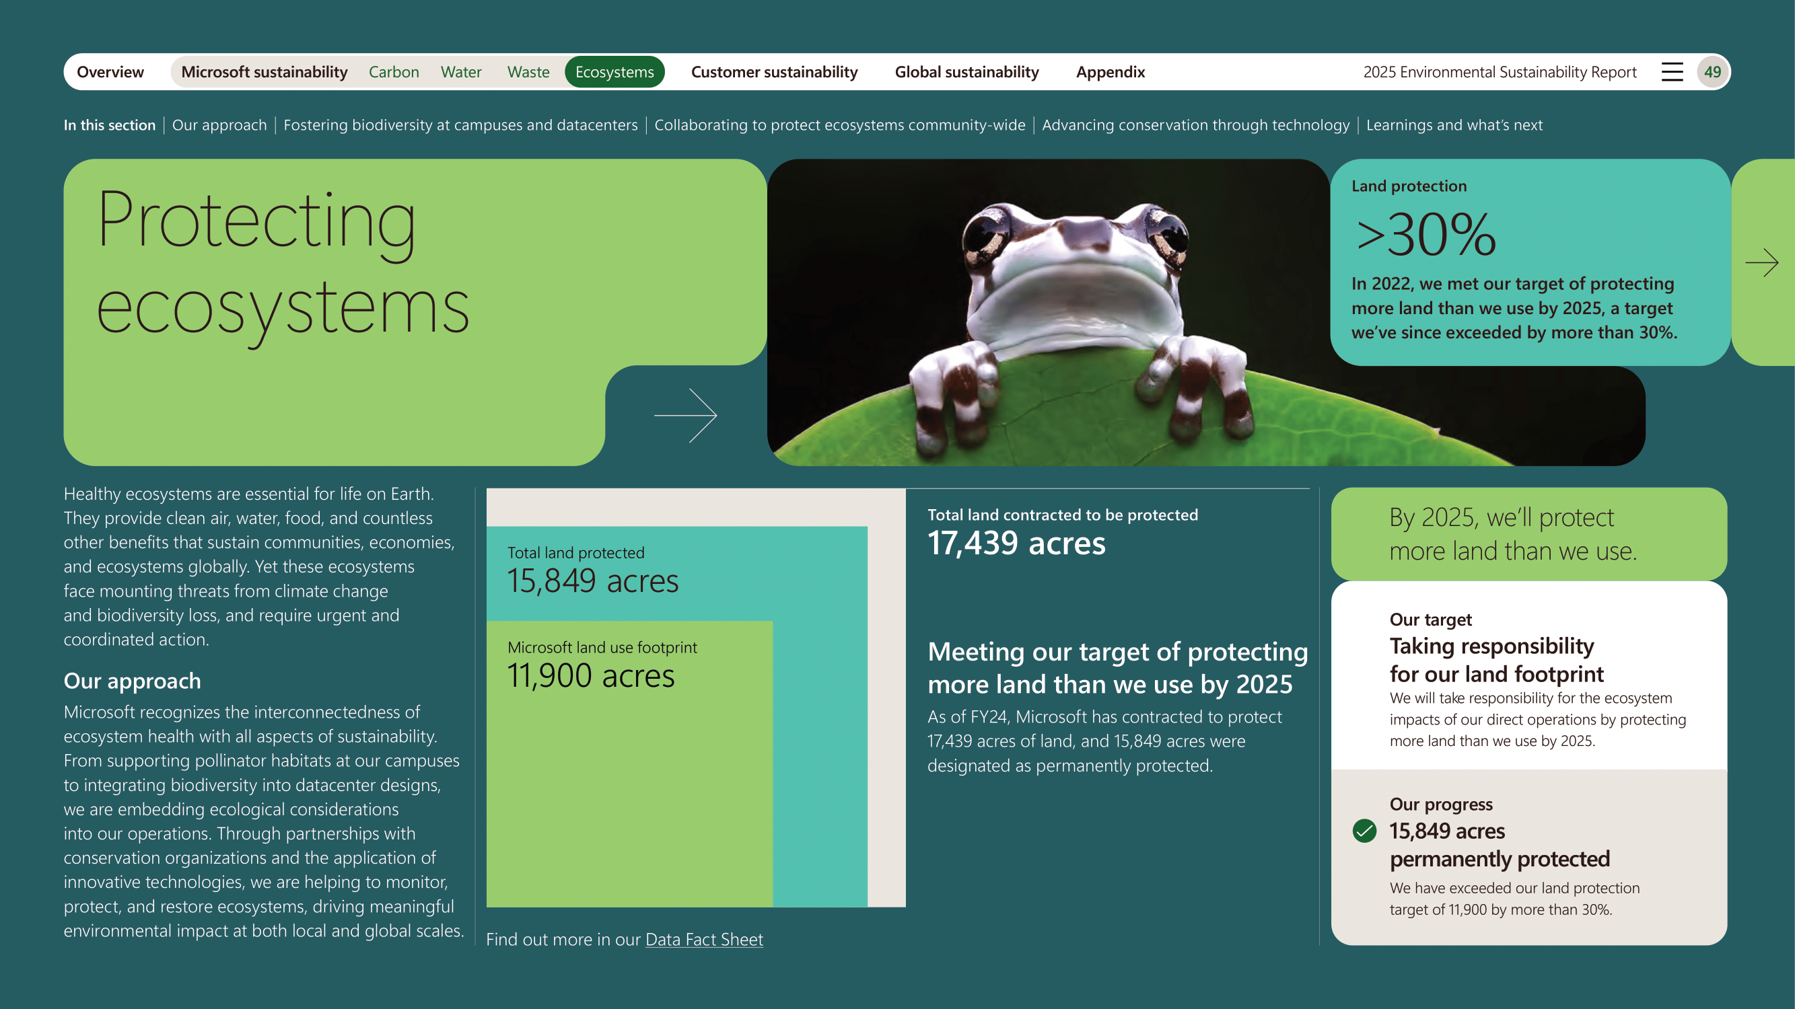Select Advancing conservation through technology
Screen dimensions: 1795x1009
click(1196, 125)
